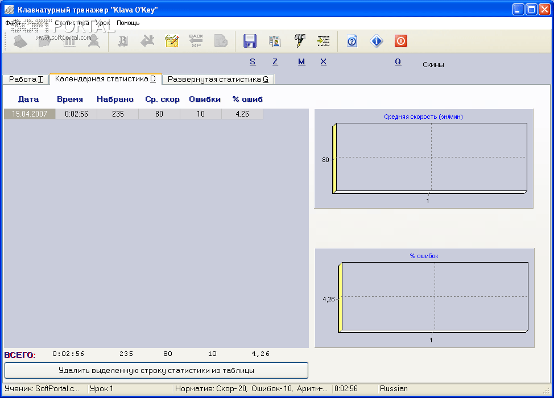Open the help question mark icon

pyautogui.click(x=352, y=42)
